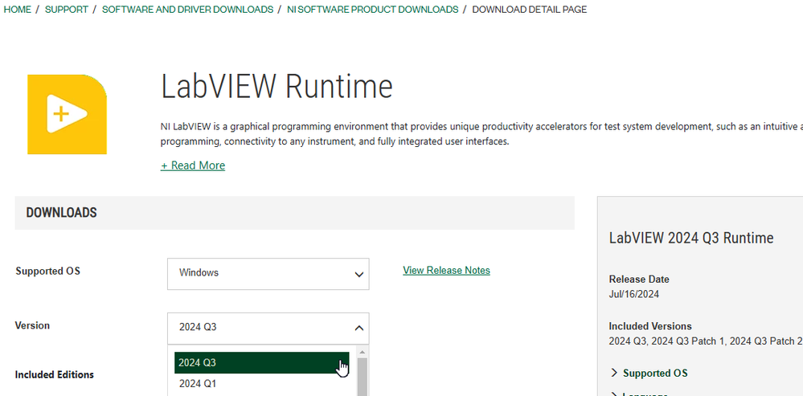
Task: Click DOWNLOAD DETAIL PAGE breadcrumb text
Action: pos(529,10)
